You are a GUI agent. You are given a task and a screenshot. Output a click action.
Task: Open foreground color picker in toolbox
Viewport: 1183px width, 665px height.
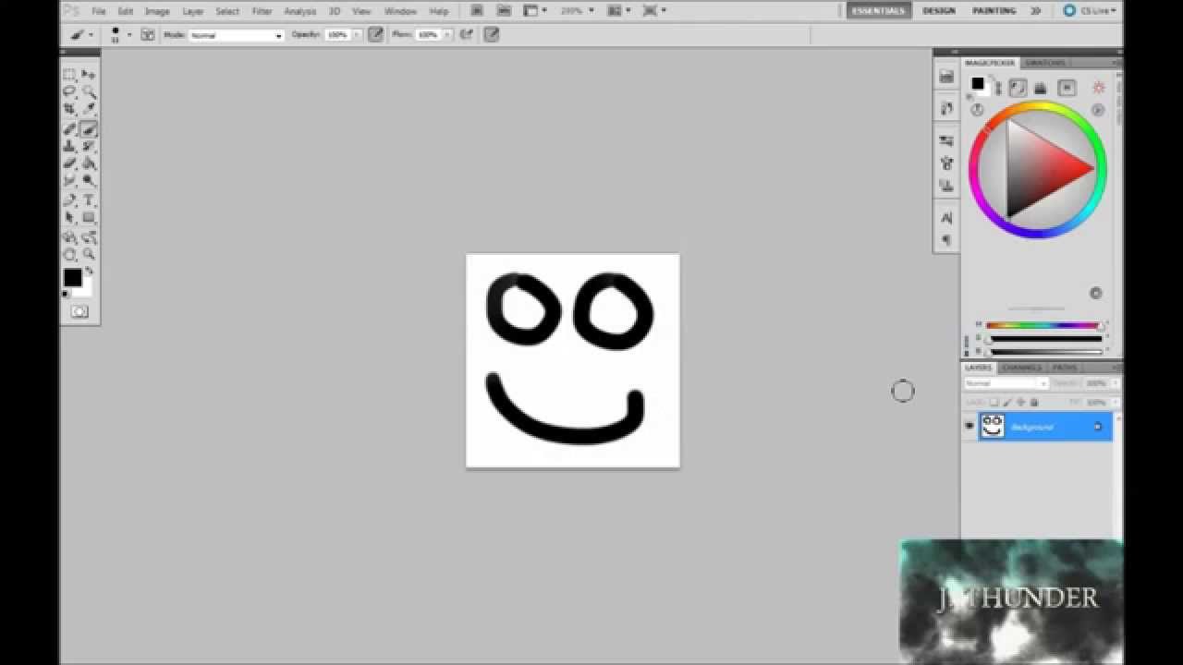pos(72,277)
